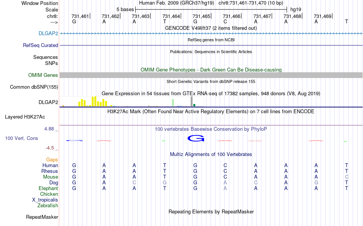This screenshot has height=226, width=363.
Task: Open Repeating Elements by RepeatMasker title
Action: 211,211
